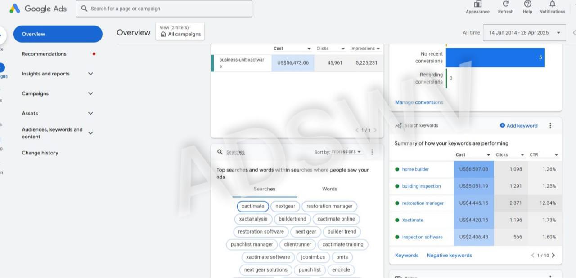The image size is (576, 278).
Task: Select the punchlist manager search chip
Action: tap(252, 244)
